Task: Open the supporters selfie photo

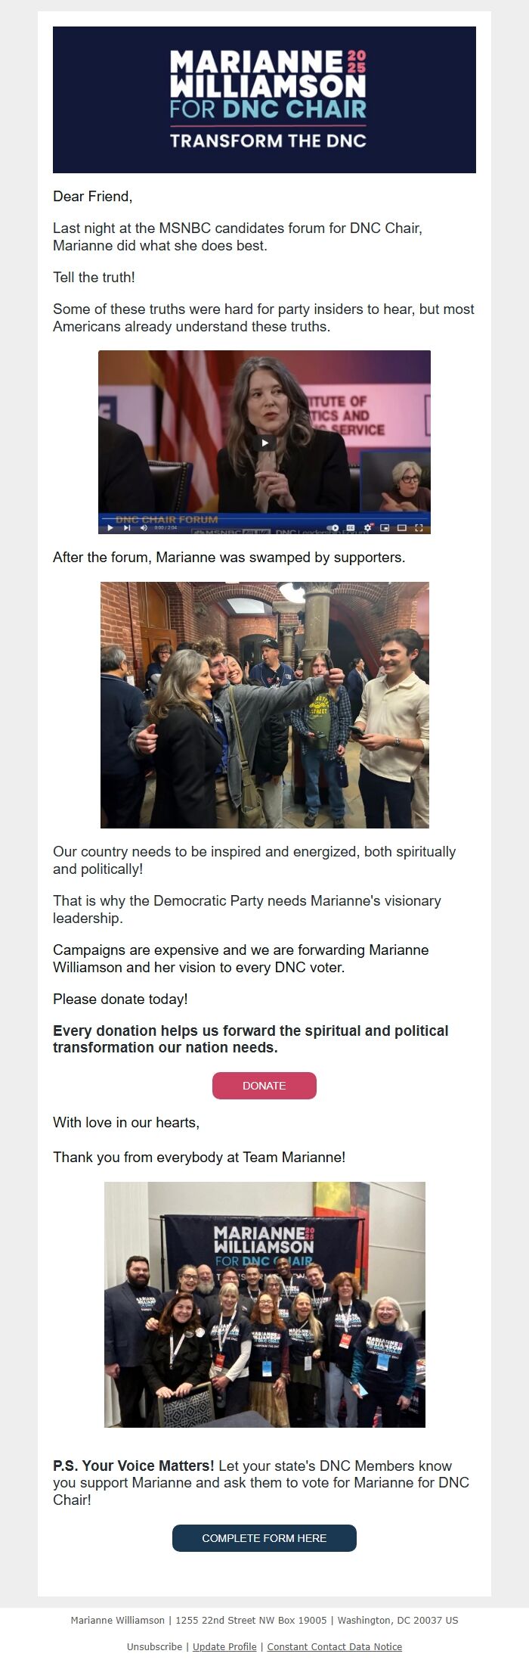Action: (264, 704)
